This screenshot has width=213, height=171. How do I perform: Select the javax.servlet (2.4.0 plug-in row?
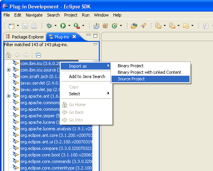click(x=40, y=83)
